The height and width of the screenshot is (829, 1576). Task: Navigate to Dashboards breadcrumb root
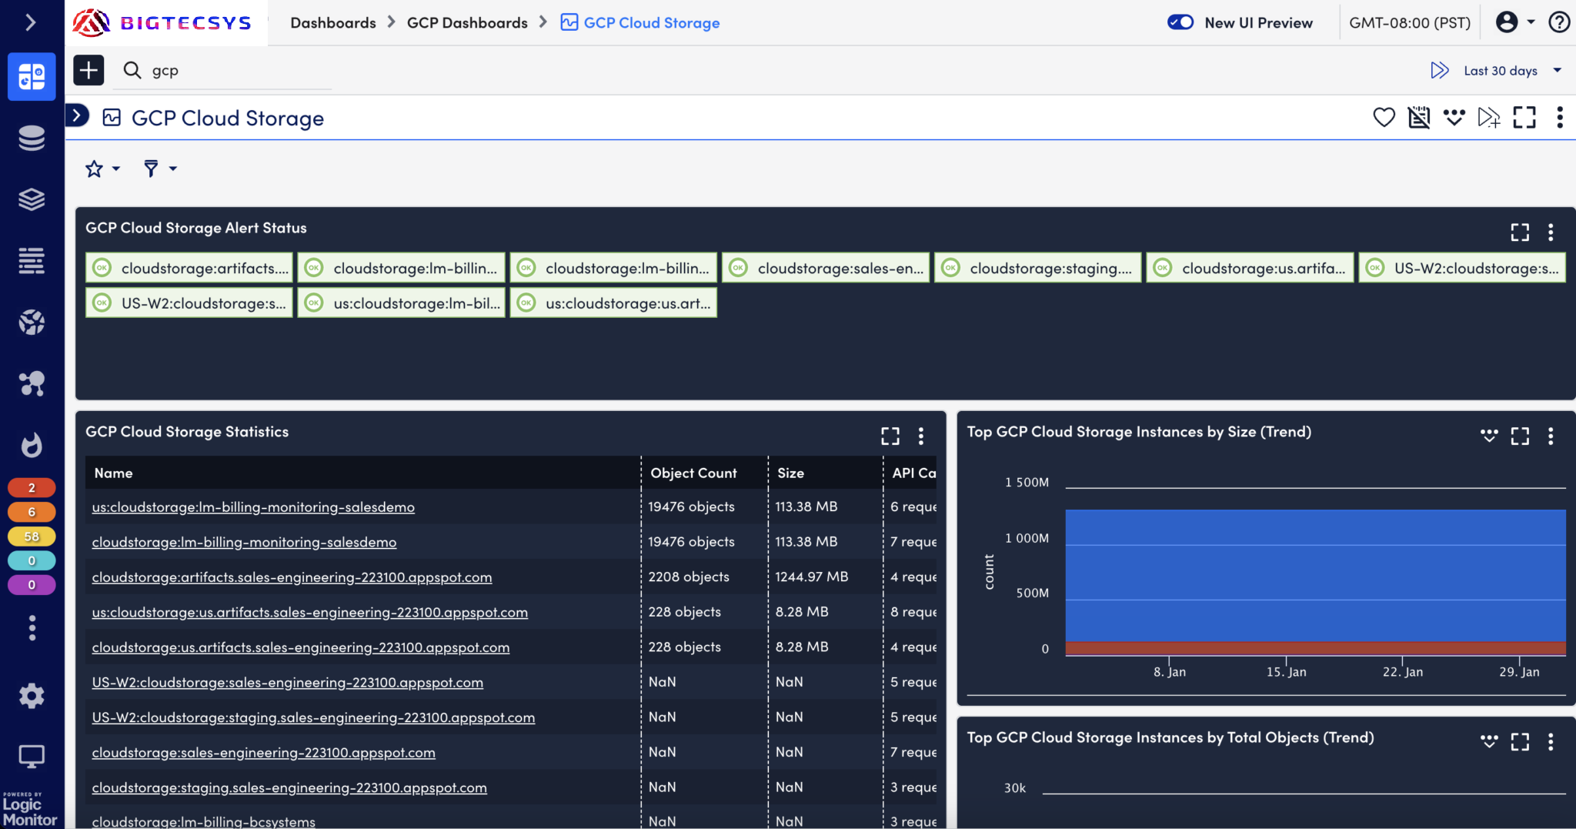coord(332,22)
